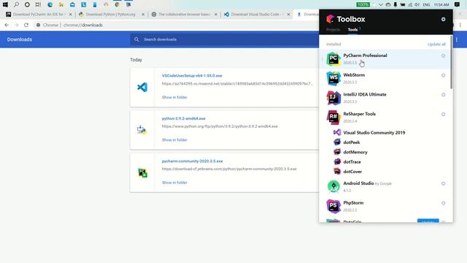Close the Download PyCharm browser tab
The width and height of the screenshot is (467, 263).
(x=70, y=15)
